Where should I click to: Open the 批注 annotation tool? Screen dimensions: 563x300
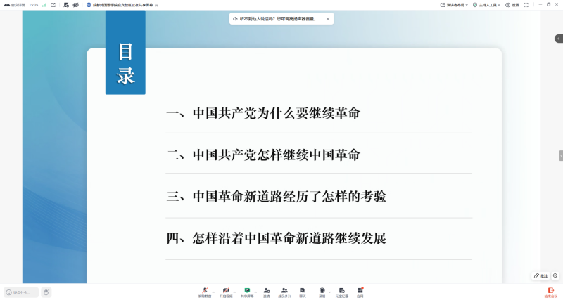pos(540,276)
